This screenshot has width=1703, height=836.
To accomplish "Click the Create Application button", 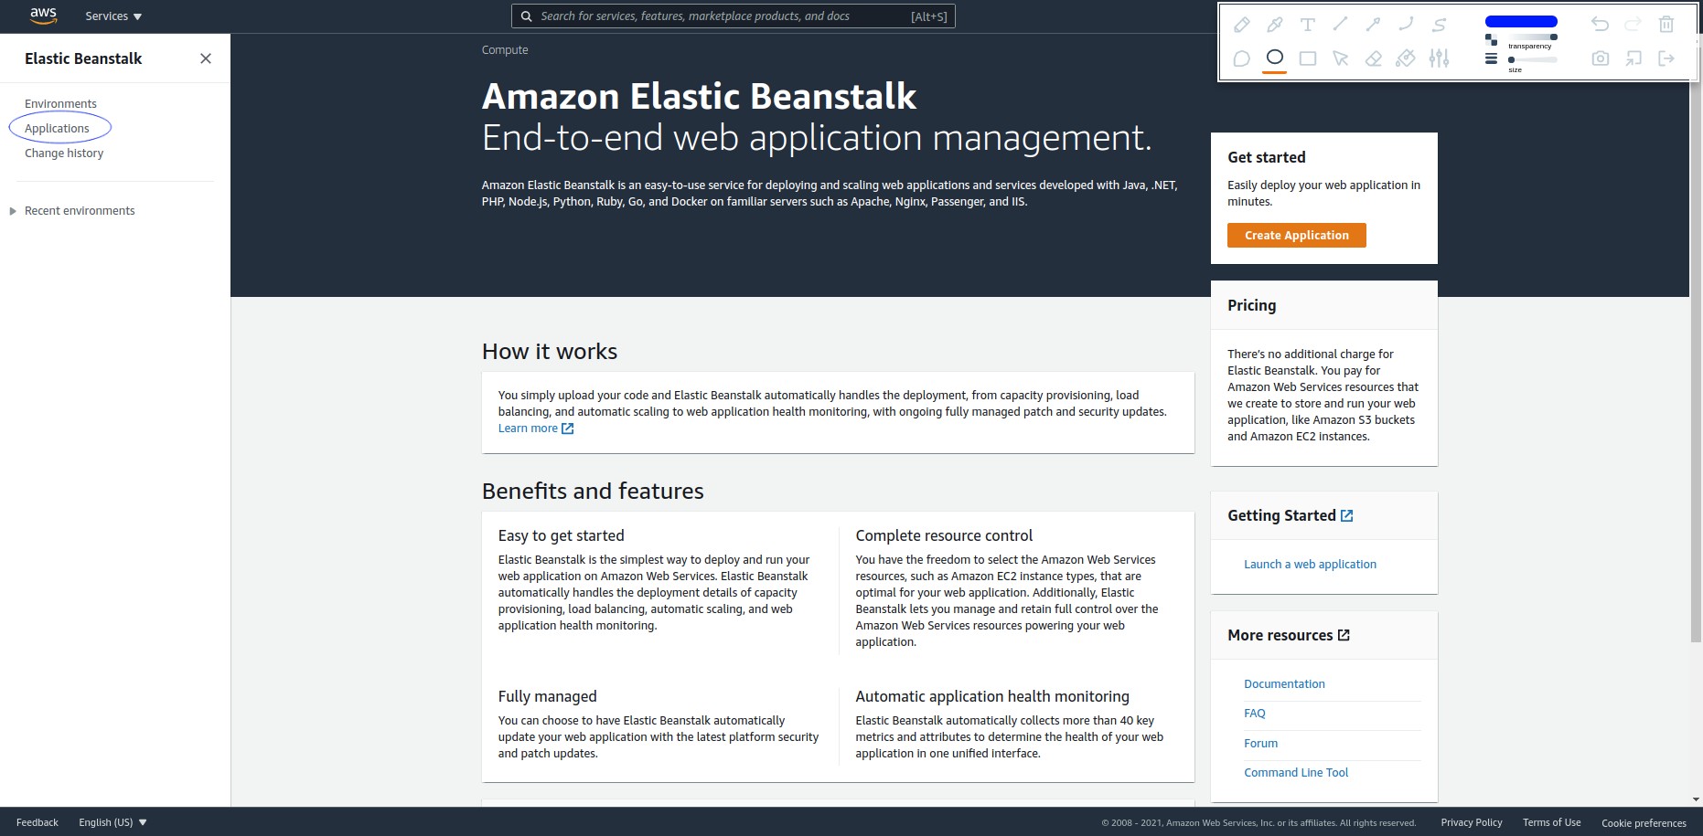I will 1296,235.
